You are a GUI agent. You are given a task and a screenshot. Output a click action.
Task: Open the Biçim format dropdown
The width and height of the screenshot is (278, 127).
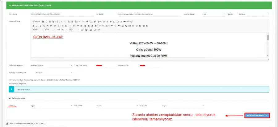[50, 30]
